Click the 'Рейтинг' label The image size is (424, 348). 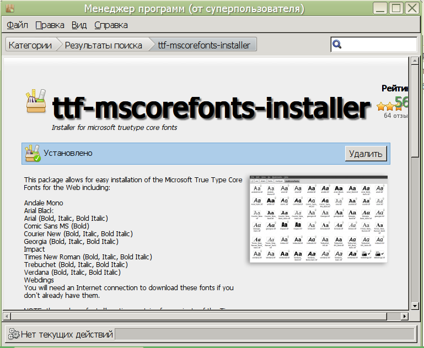(x=395, y=88)
